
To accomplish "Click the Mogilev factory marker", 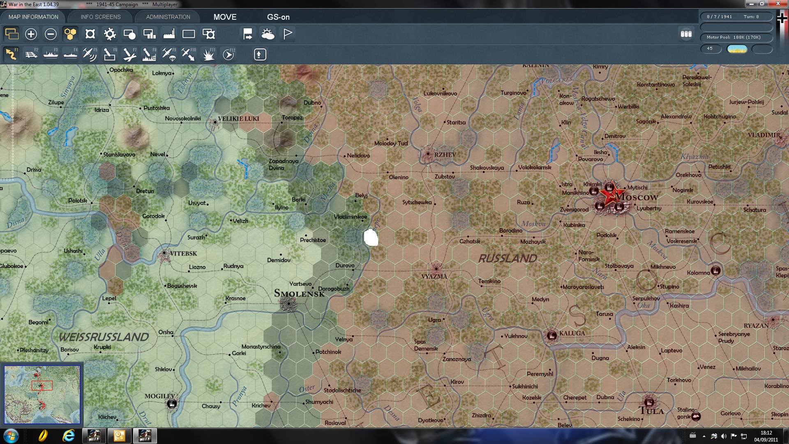I will pos(172,403).
